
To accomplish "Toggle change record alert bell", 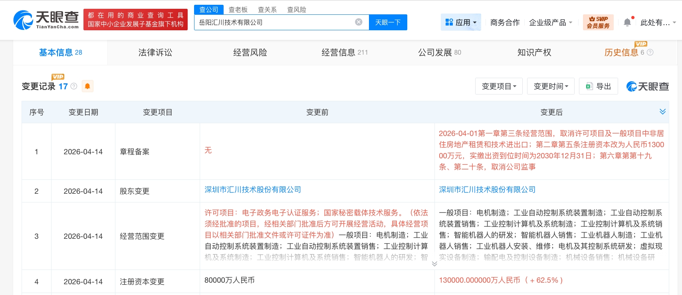I will pyautogui.click(x=87, y=86).
